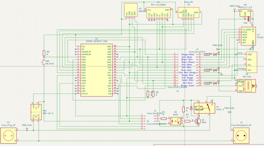The width and height of the screenshot is (264, 146).
Task: Select resistor R8
Action: click(x=153, y=94)
